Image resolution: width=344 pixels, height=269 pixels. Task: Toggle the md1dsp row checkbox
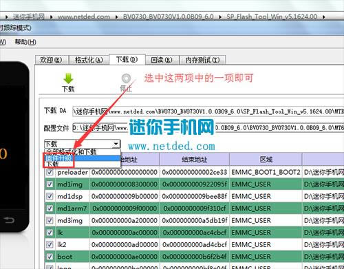coord(50,196)
